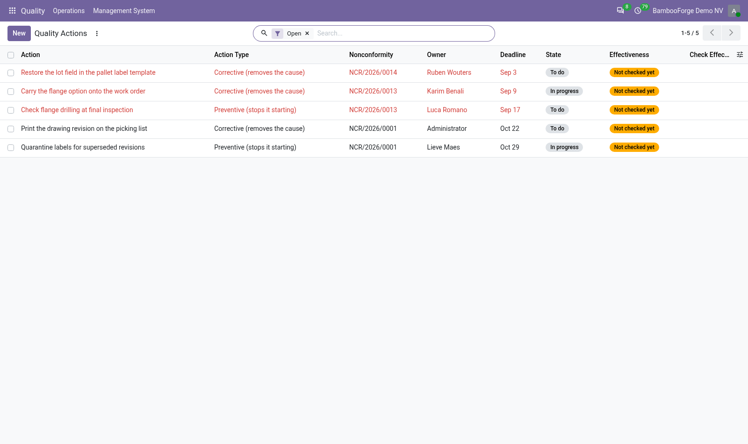The image size is (748, 444).
Task: Open optional columns adjust icon
Action: coord(740,55)
